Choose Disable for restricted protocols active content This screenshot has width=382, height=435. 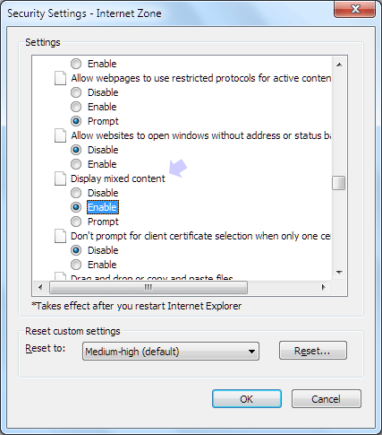coord(76,92)
